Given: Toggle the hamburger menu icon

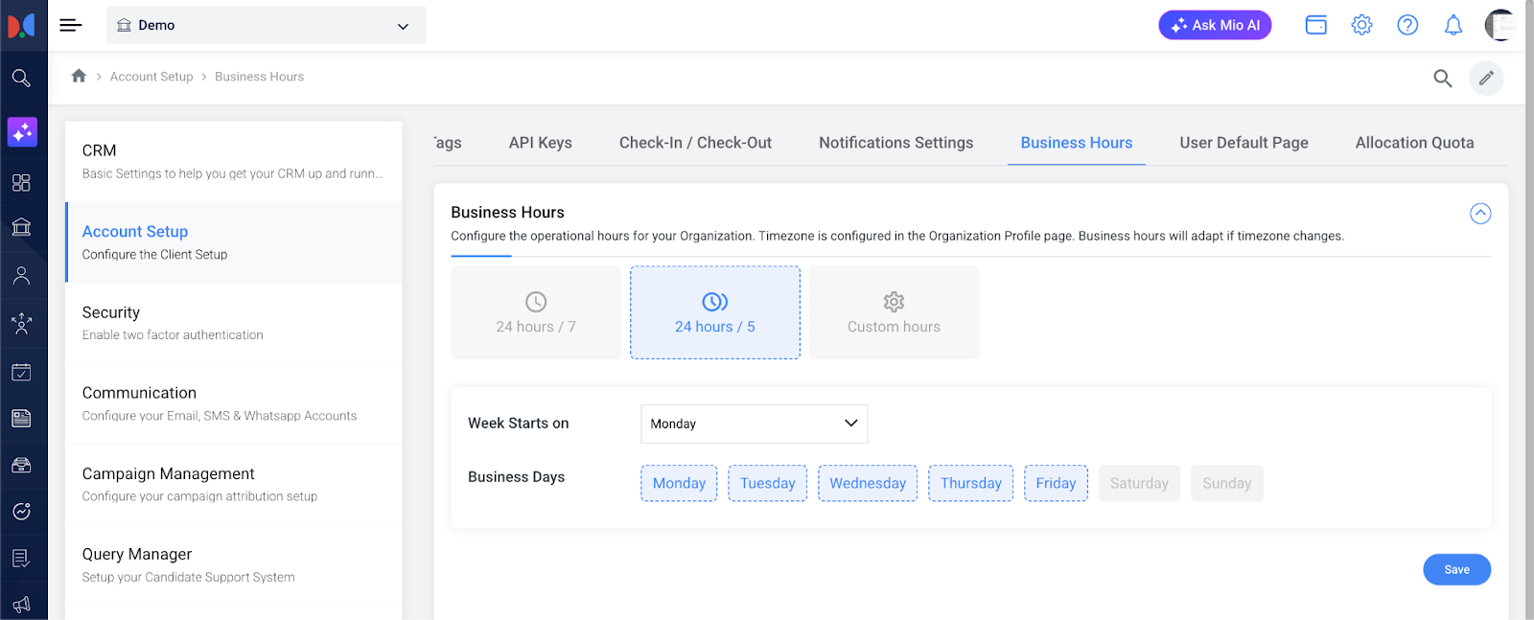Looking at the screenshot, I should coord(70,25).
